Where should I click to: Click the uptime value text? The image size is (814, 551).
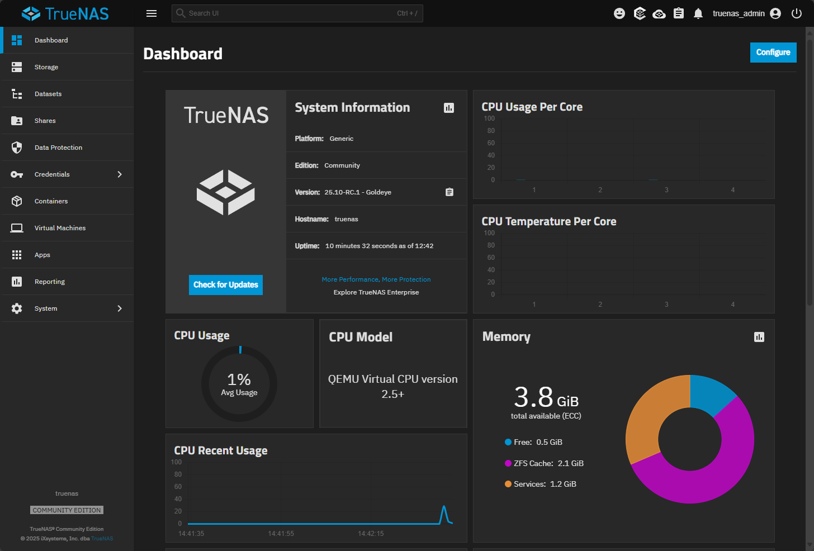click(x=380, y=246)
